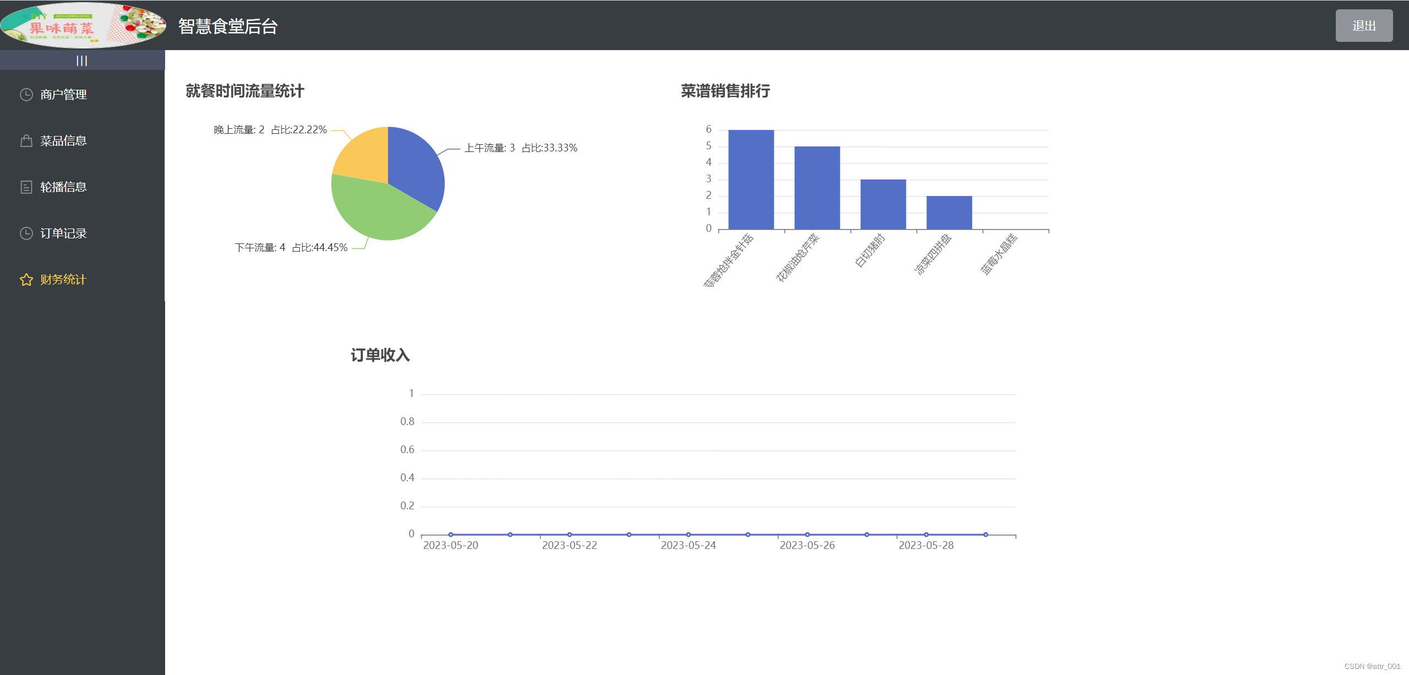Viewport: 1409px width, 675px height.
Task: Go to 轮播信息 in sidebar
Action: click(63, 187)
